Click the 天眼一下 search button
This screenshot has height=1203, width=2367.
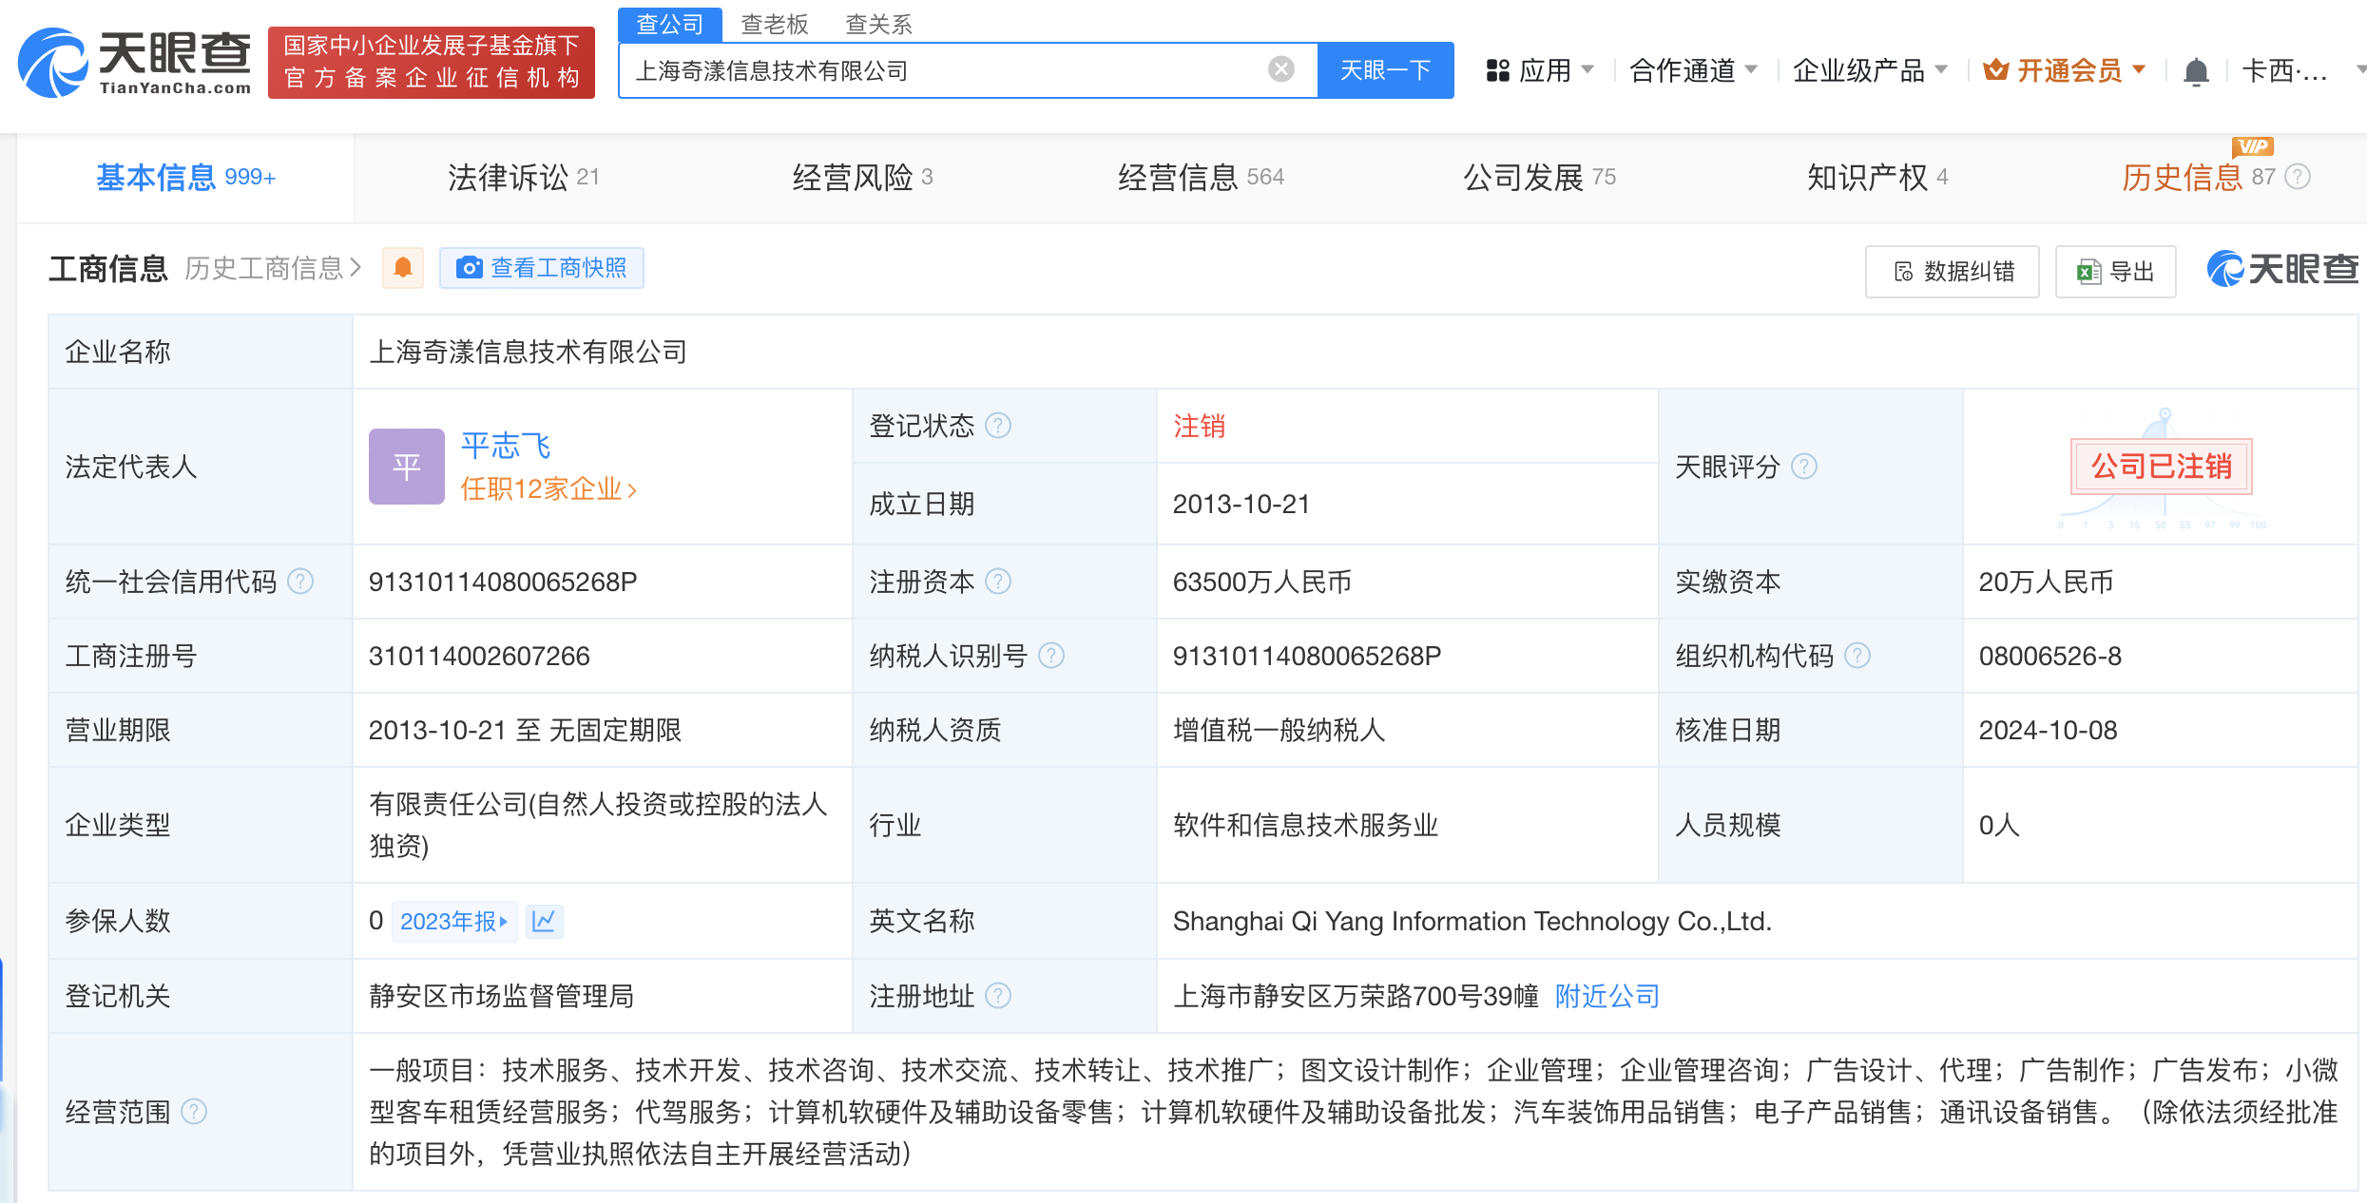[1384, 69]
